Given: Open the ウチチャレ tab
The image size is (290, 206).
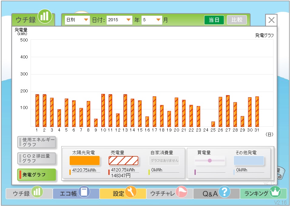Looking at the screenshot, I should tap(170, 194).
